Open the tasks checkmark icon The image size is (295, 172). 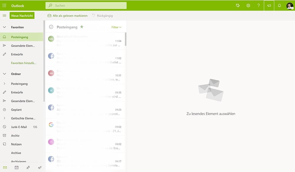40,168
